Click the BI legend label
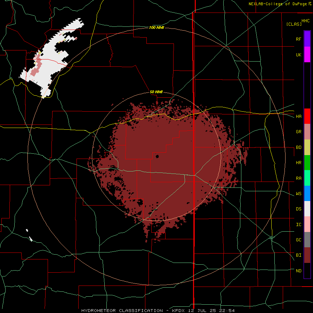 (298, 255)
